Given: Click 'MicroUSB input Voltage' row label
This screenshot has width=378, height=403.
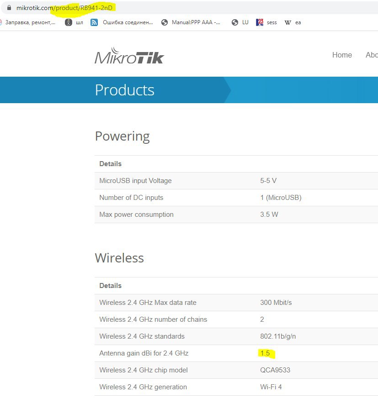Looking at the screenshot, I should [135, 181].
